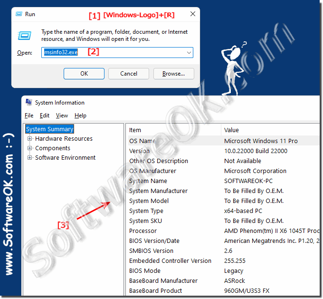Click the value SOFTWAREOK-PC

[x=248, y=181]
